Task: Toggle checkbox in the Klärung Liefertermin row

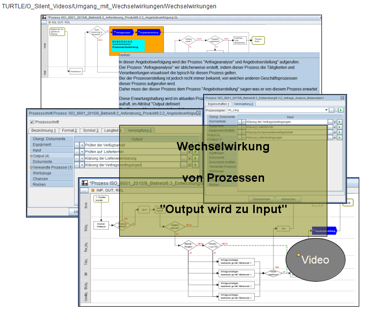Action: [335, 127]
